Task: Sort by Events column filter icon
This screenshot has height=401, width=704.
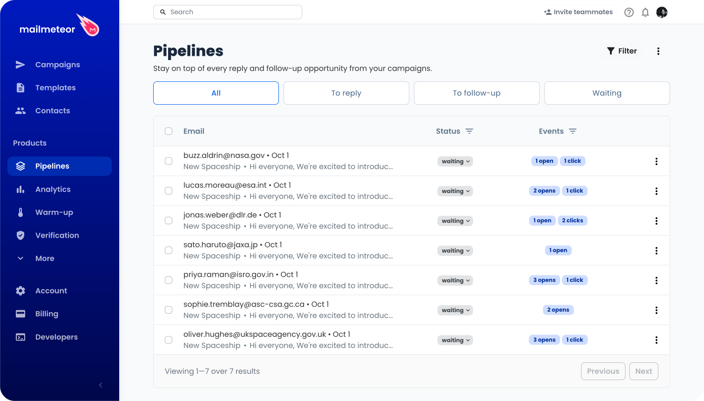Action: pyautogui.click(x=573, y=131)
